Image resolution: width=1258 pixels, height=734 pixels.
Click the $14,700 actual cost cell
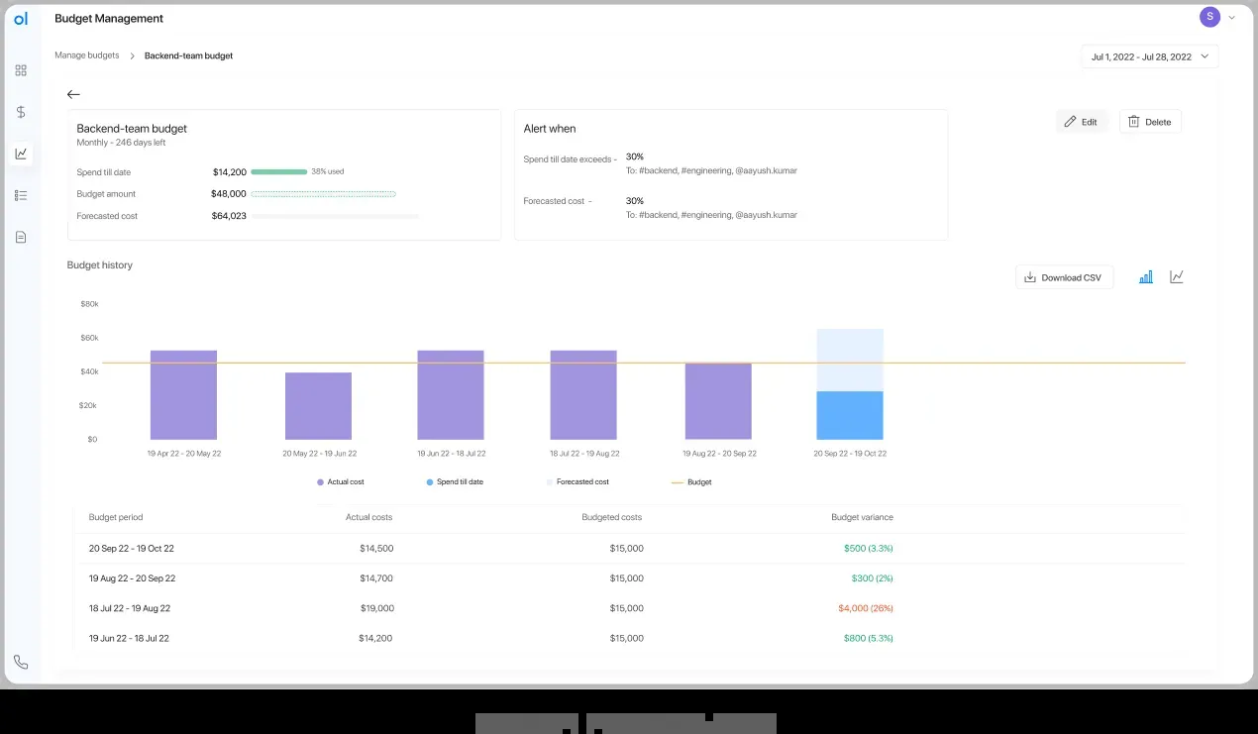coord(376,578)
